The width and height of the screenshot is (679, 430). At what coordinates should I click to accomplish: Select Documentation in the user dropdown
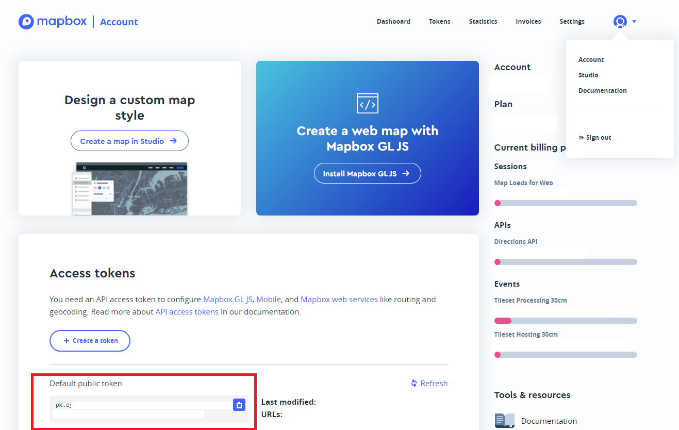603,91
